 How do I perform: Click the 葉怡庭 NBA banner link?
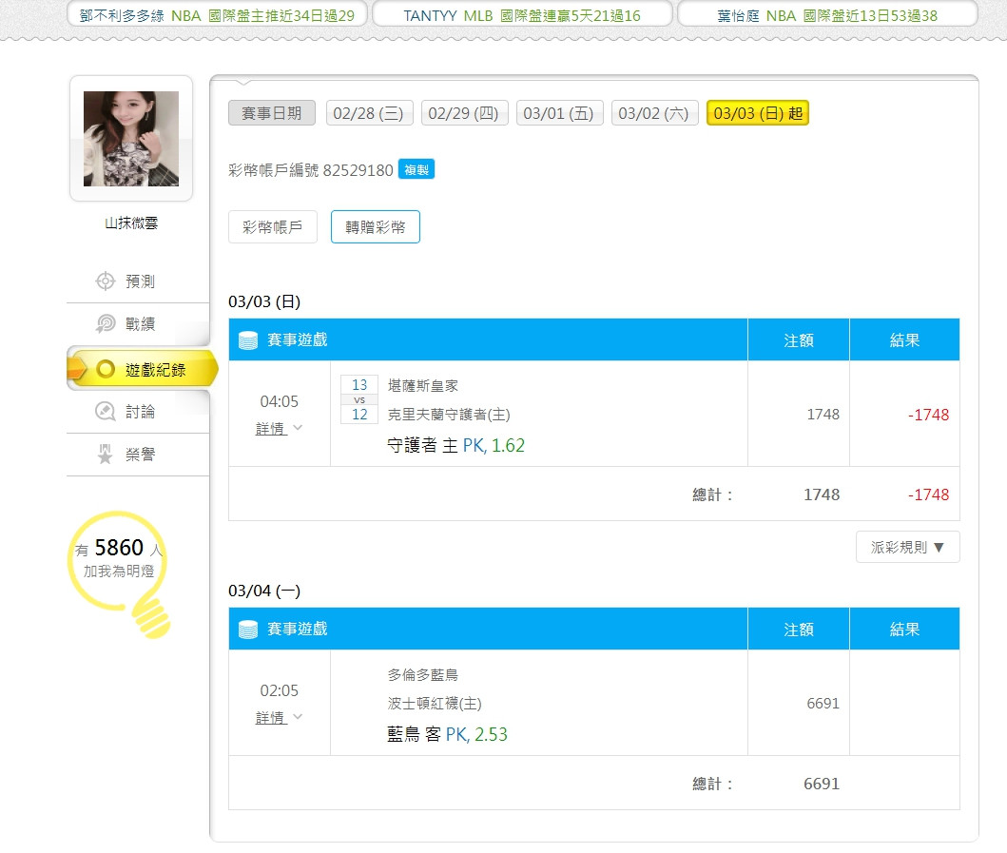coord(827,15)
